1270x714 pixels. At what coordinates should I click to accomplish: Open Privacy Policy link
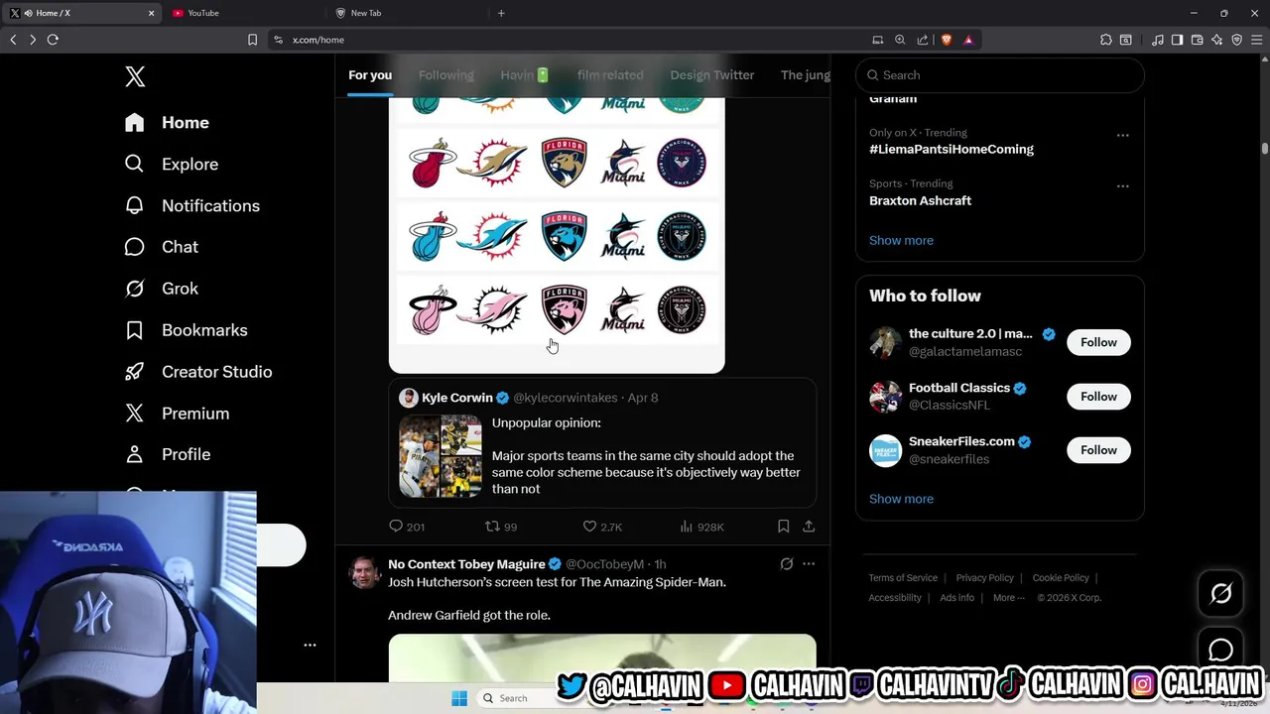pos(984,578)
